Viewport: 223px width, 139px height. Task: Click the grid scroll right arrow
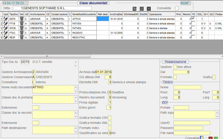point(222,56)
